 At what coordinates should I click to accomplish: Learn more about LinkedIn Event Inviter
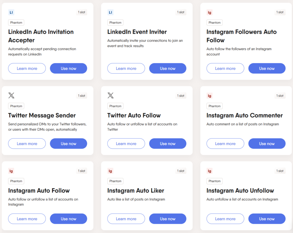(126, 68)
